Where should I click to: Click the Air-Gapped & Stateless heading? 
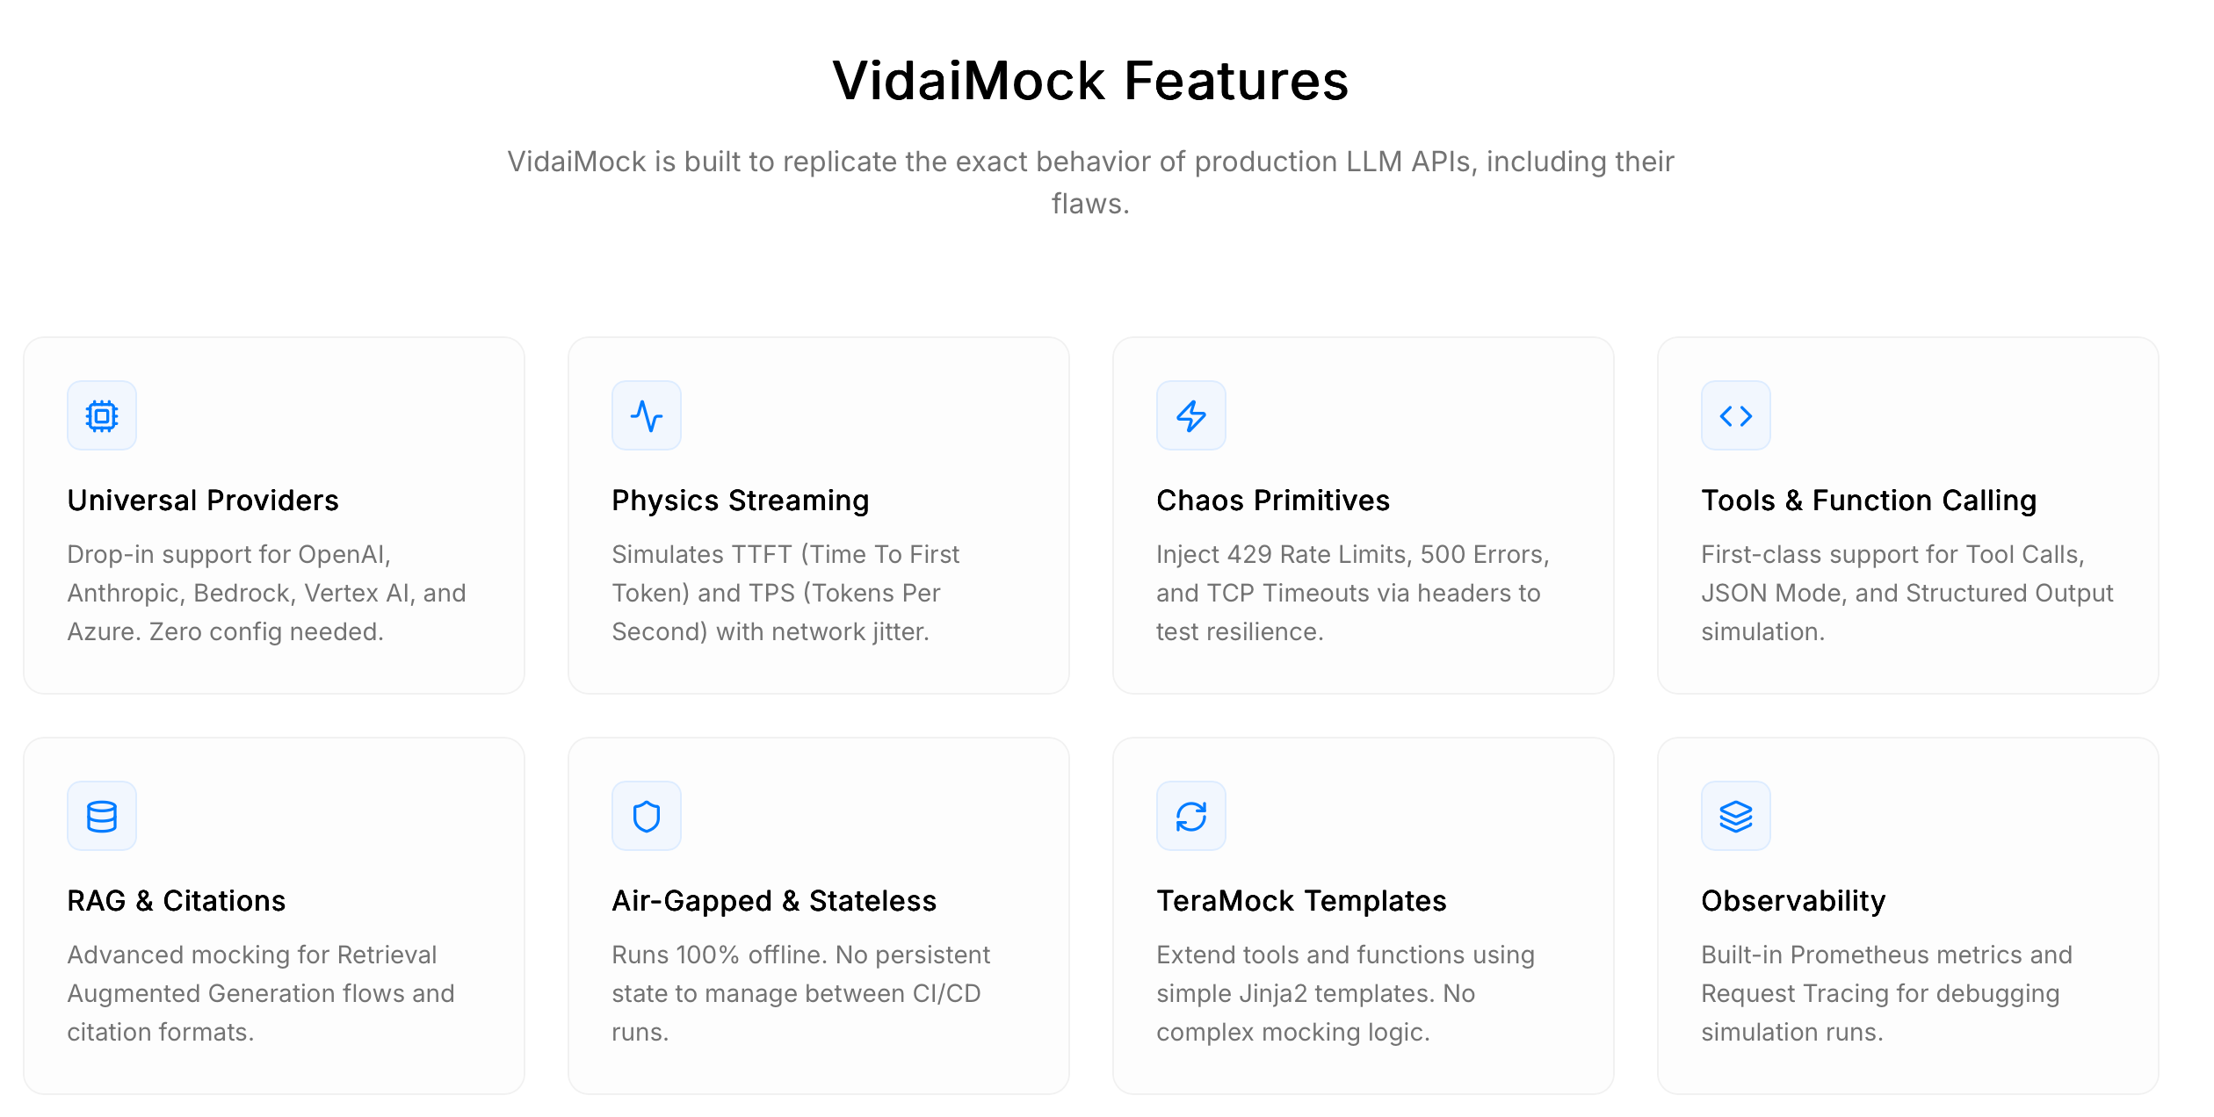[774, 900]
